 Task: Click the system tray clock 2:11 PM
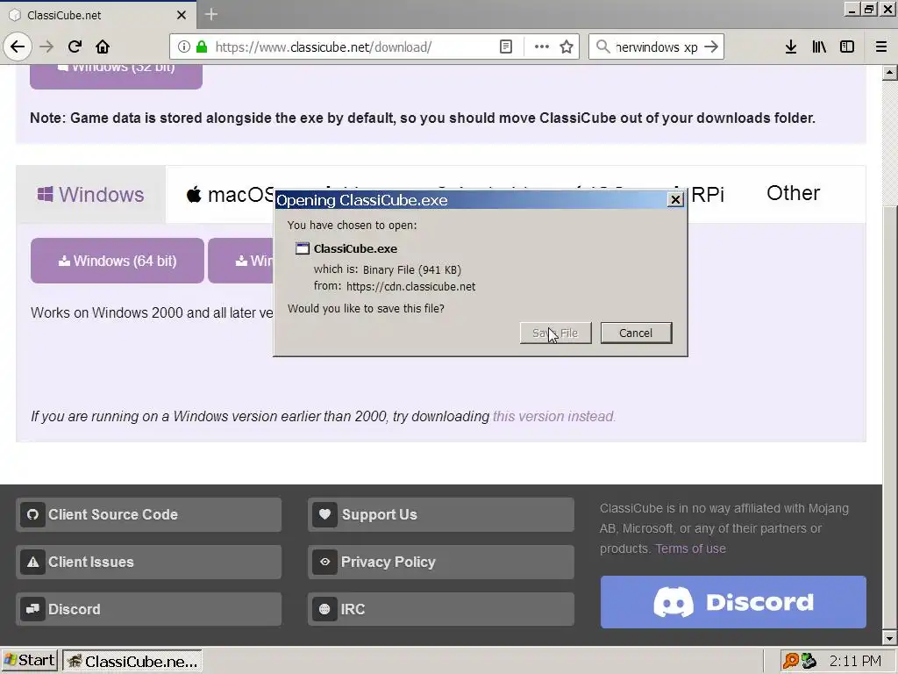click(855, 662)
